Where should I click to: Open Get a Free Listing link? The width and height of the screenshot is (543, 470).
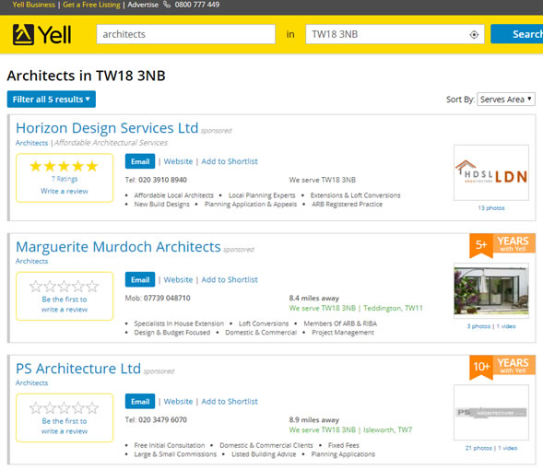[91, 5]
